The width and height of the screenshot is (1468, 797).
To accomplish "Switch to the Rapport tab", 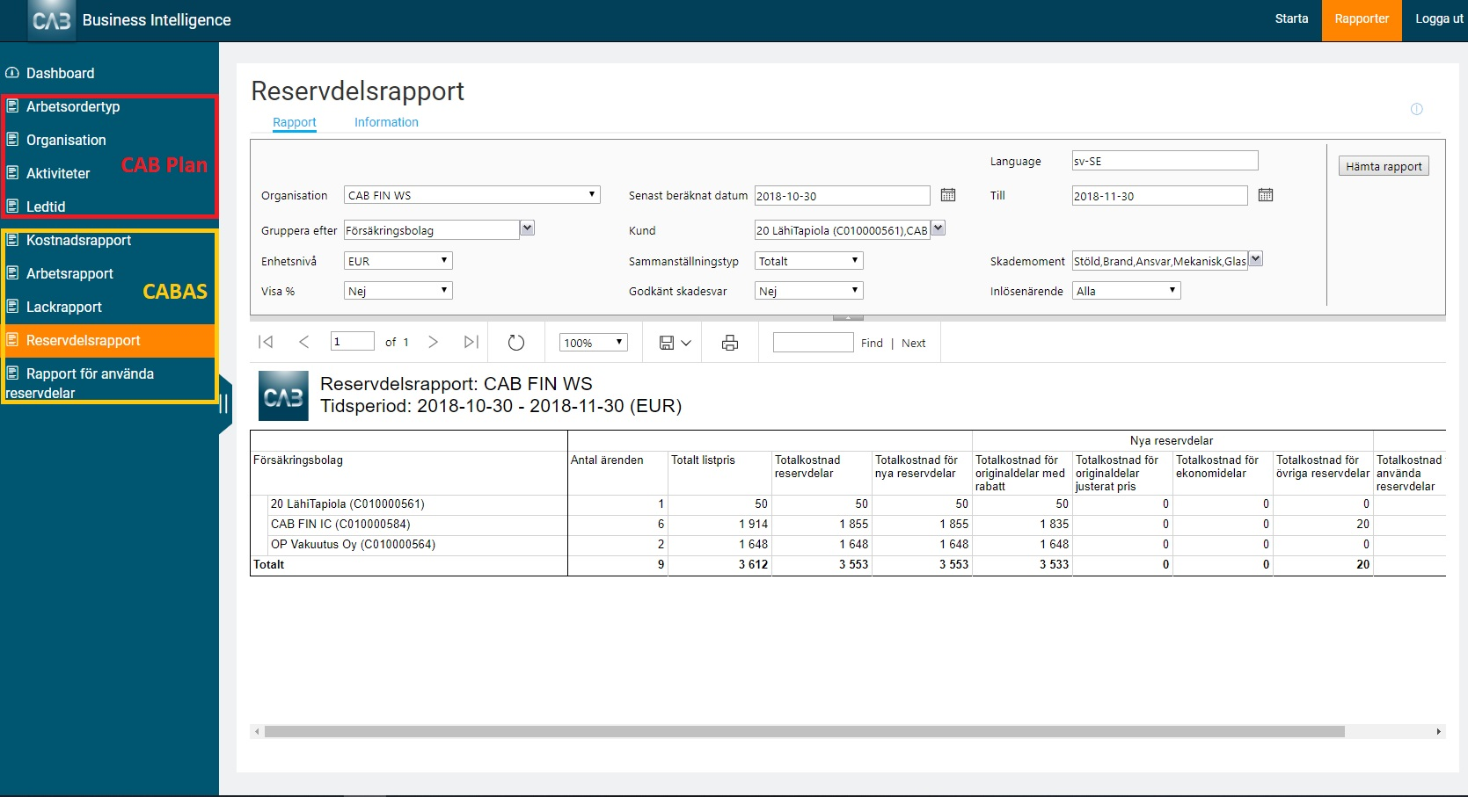I will pyautogui.click(x=294, y=122).
